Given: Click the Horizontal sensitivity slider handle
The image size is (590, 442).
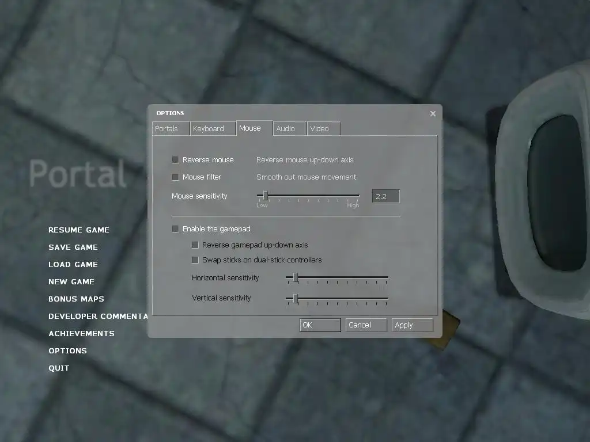Looking at the screenshot, I should point(296,278).
